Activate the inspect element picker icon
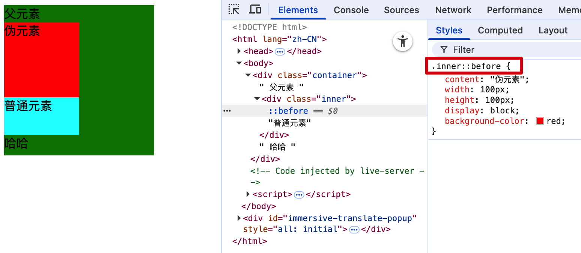The height and width of the screenshot is (253, 581). 234,10
